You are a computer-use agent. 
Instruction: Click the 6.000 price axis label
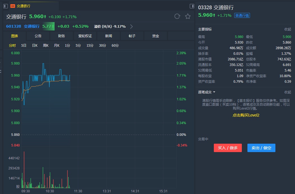point(15,53)
